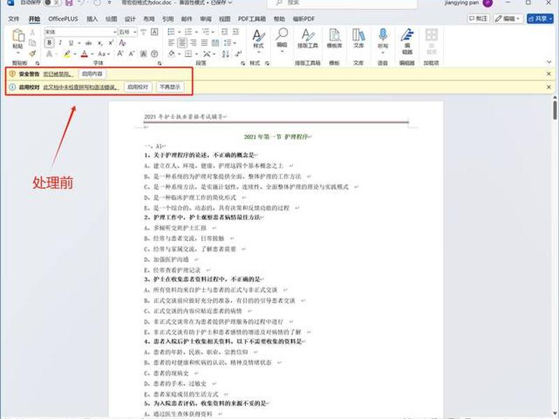
Task: Click the paragraph Shading paint bucket
Action: (x=171, y=54)
